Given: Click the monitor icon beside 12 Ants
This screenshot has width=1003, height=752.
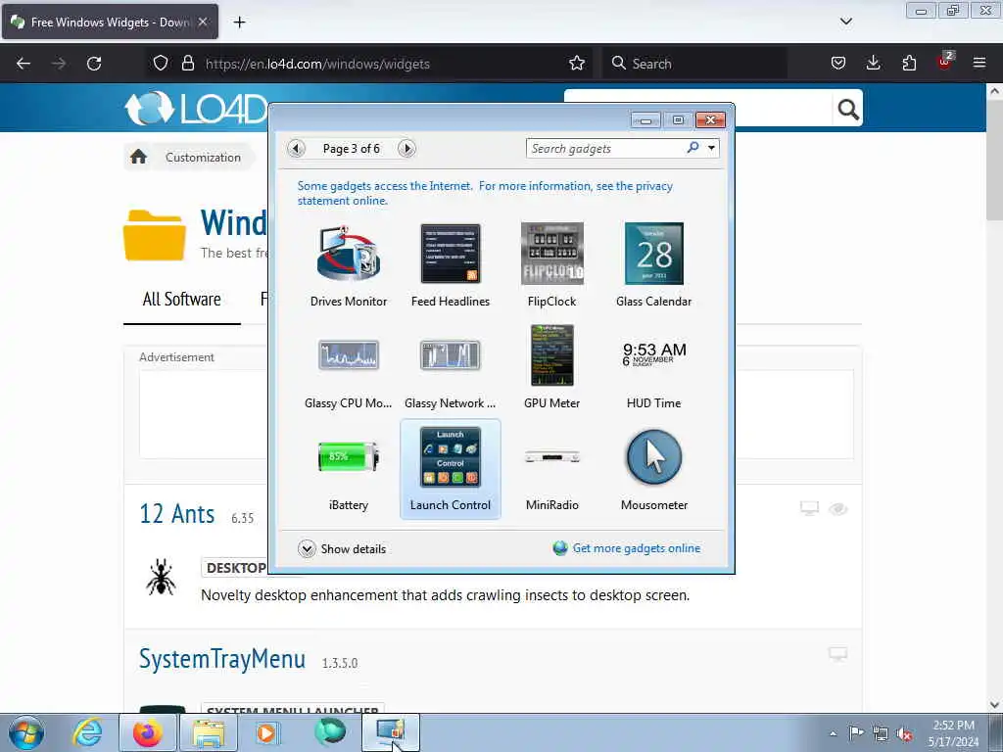Looking at the screenshot, I should pyautogui.click(x=809, y=508).
